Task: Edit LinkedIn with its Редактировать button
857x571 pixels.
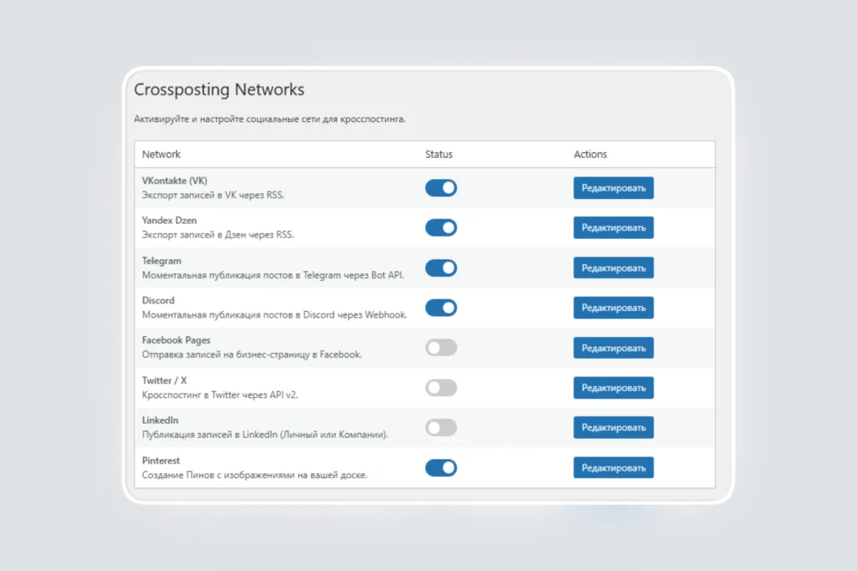Action: click(613, 427)
